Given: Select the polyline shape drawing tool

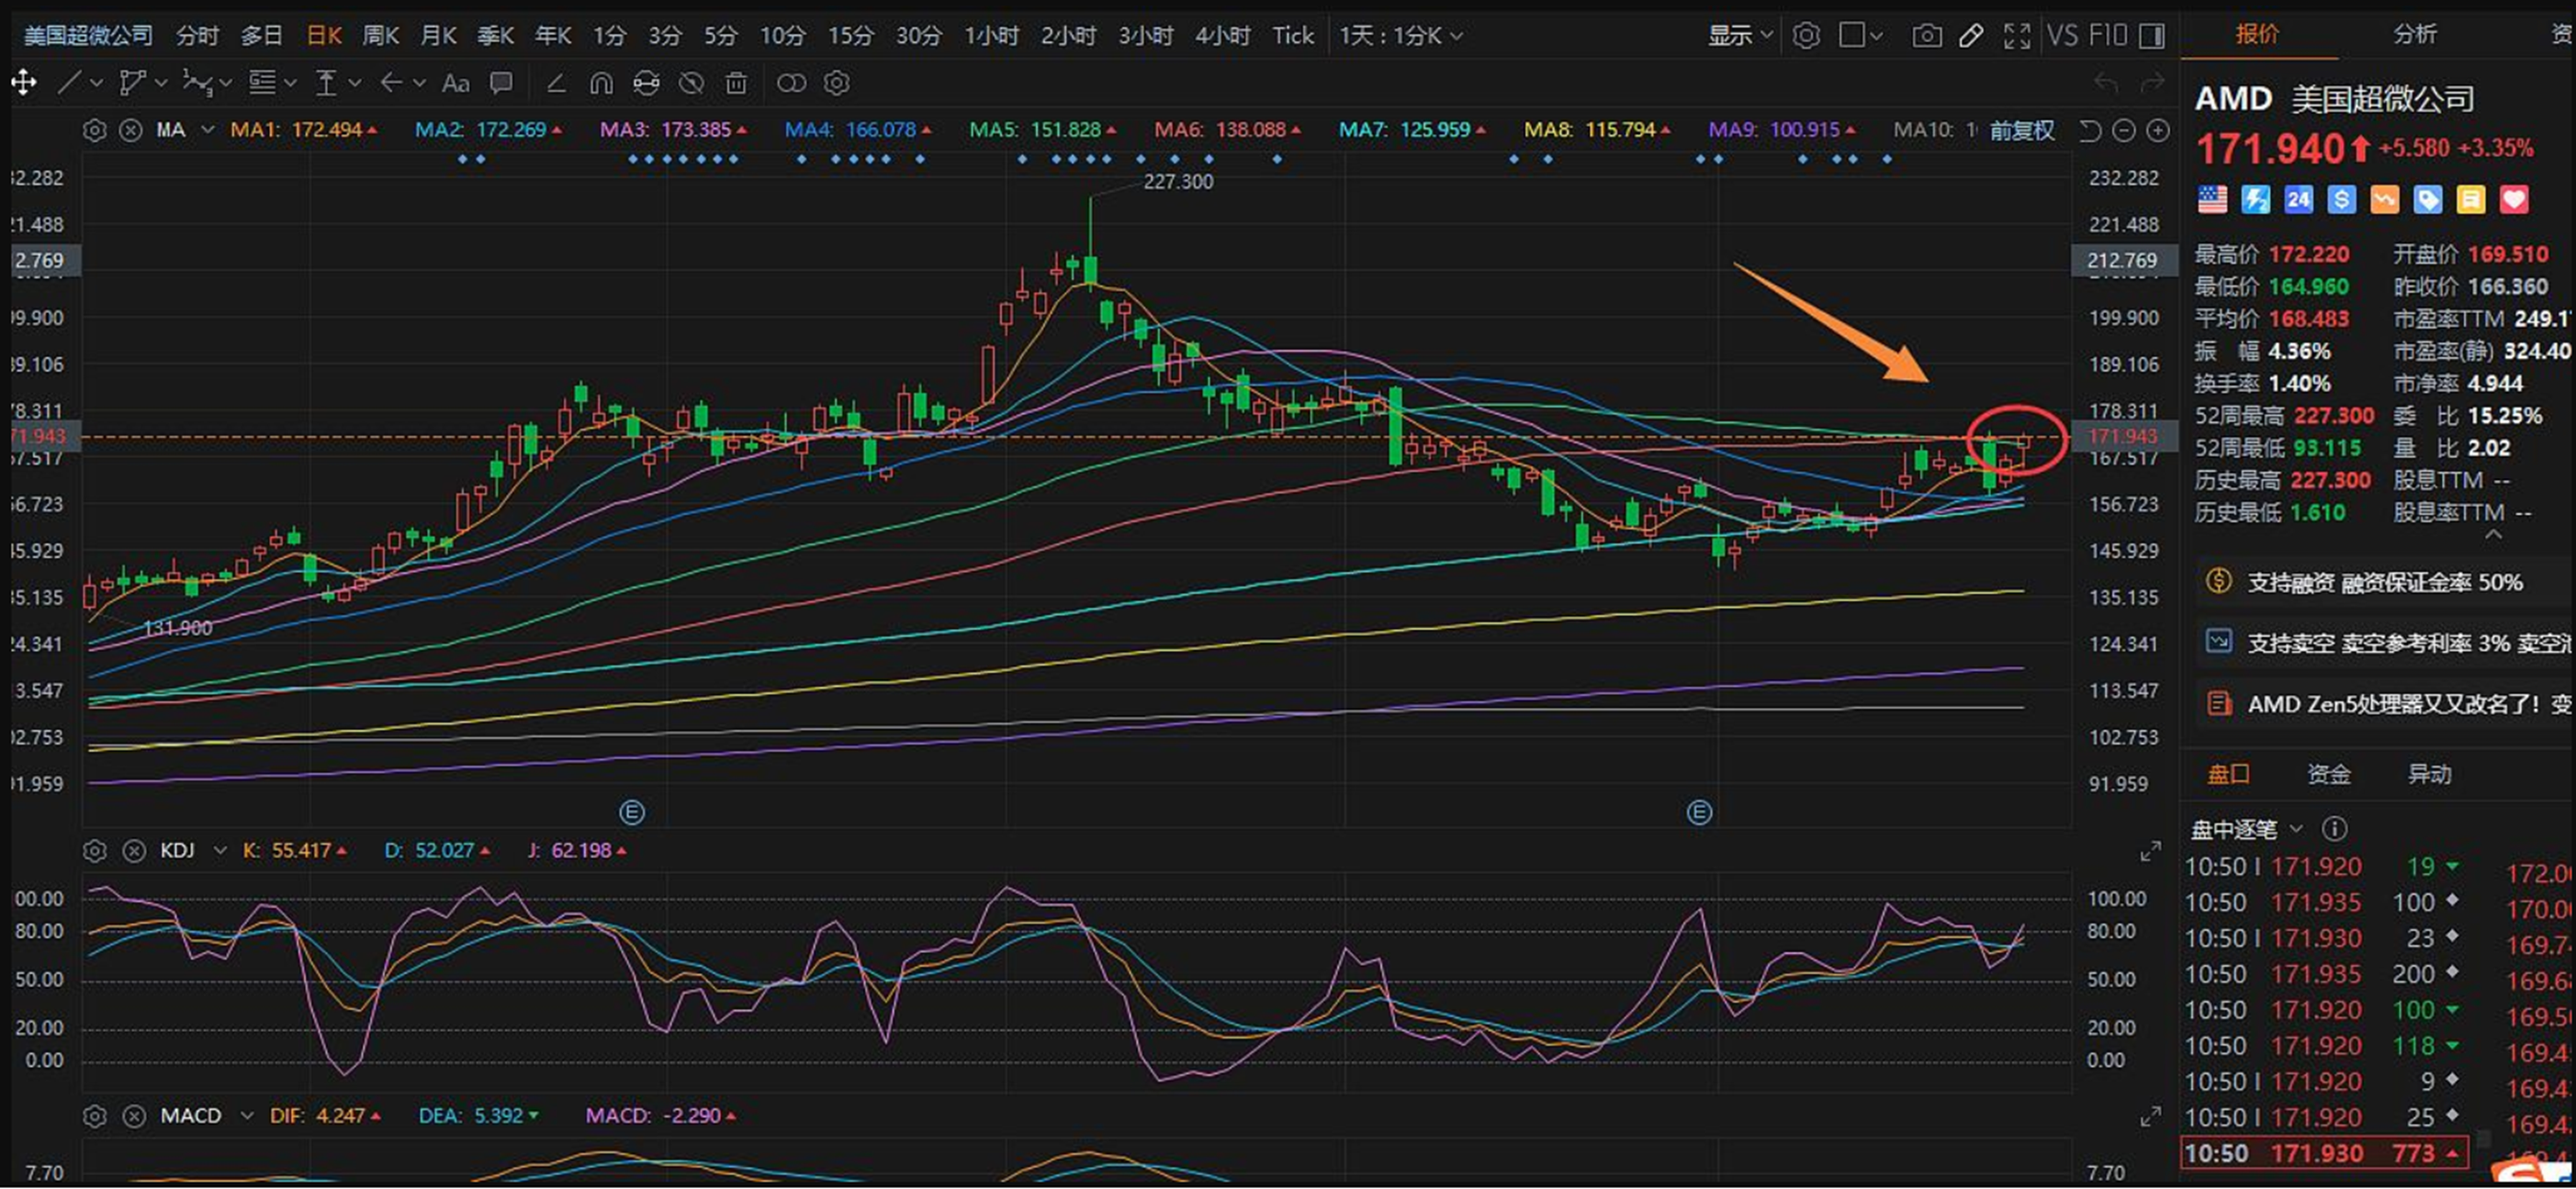Looking at the screenshot, I should pos(132,83).
